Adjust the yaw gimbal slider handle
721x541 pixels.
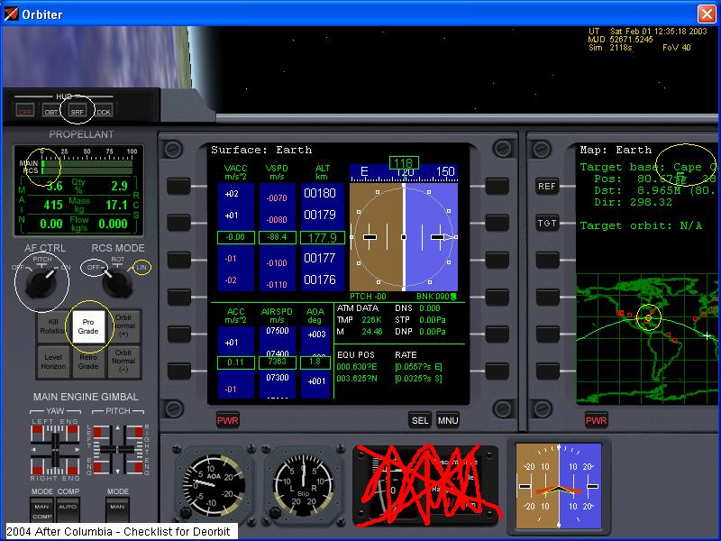(x=55, y=449)
